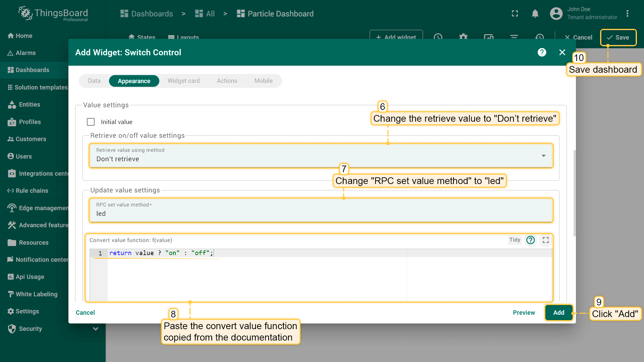
Task: Open the Retrieve value using method dropdown
Action: [x=321, y=156]
